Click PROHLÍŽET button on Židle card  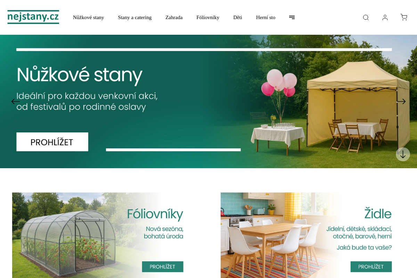click(371, 267)
